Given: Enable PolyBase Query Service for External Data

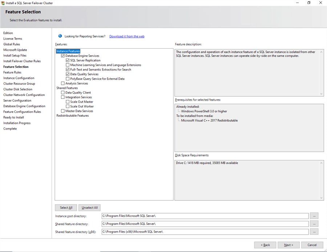Looking at the screenshot, I should tap(68, 79).
